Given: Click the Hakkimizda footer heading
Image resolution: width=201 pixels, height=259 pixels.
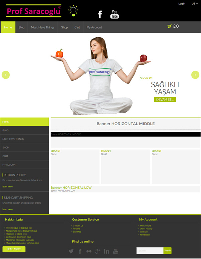Looking at the screenshot, I should (14, 219).
